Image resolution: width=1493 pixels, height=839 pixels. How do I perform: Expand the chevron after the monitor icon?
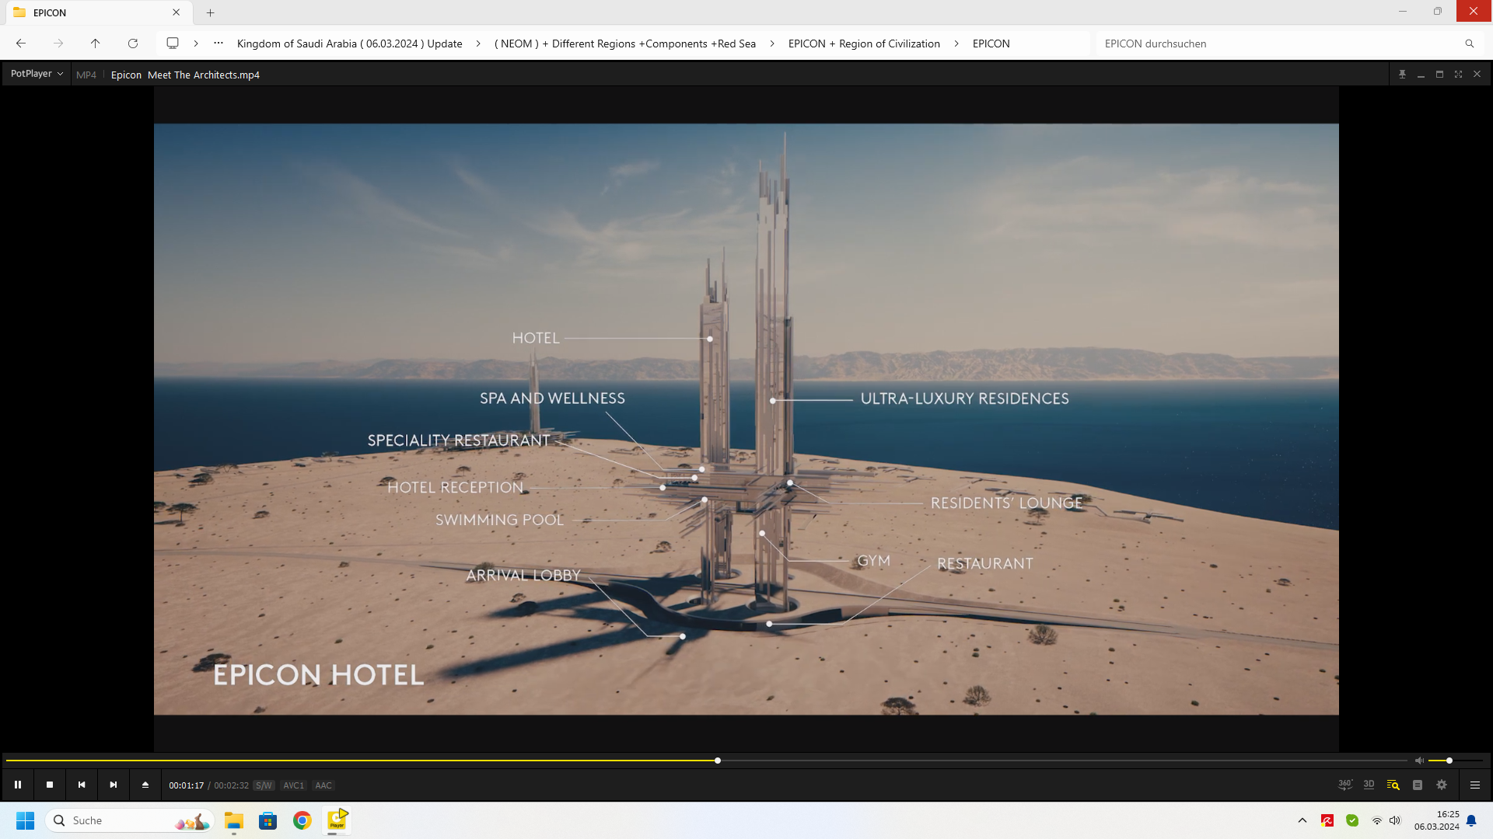tap(196, 44)
